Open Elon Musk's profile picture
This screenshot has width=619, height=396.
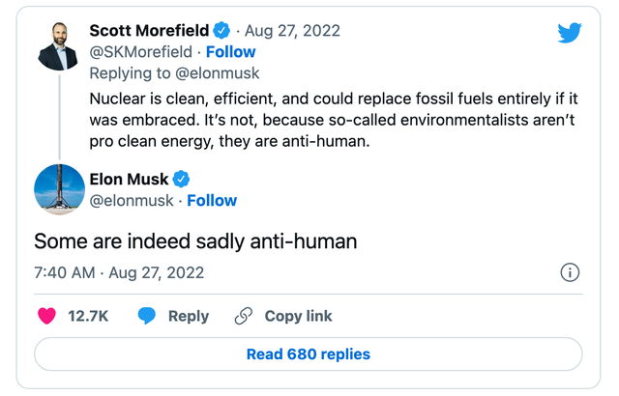click(x=58, y=189)
